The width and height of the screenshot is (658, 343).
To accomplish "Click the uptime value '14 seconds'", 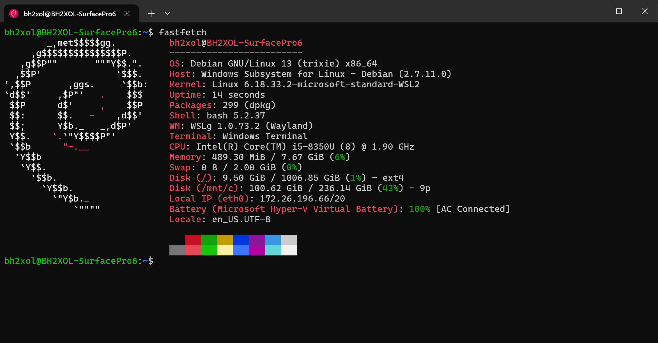I will [x=238, y=95].
